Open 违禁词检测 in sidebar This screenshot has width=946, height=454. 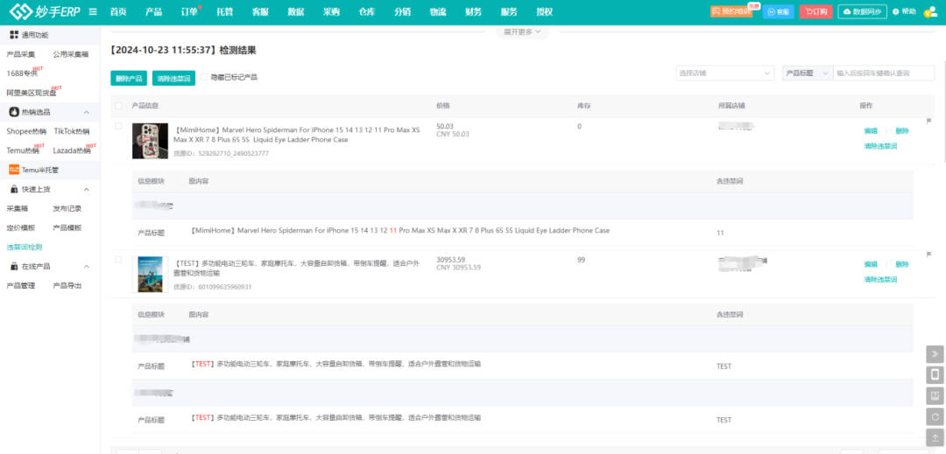click(x=25, y=247)
